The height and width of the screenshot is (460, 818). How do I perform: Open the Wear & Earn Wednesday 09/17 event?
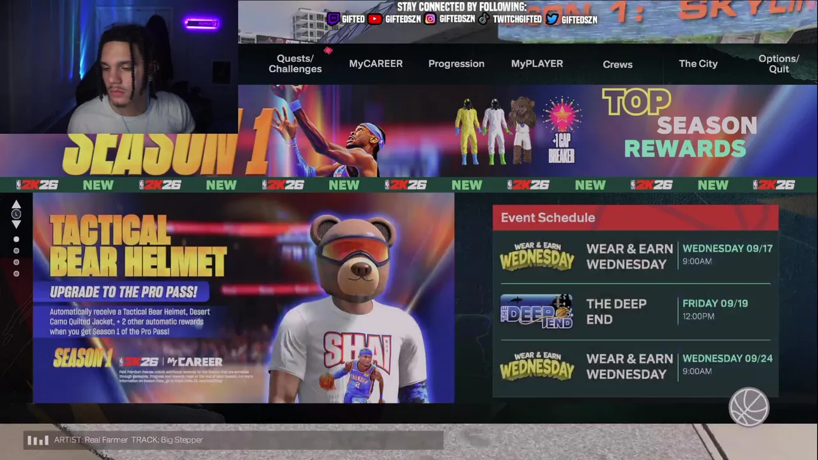click(635, 257)
